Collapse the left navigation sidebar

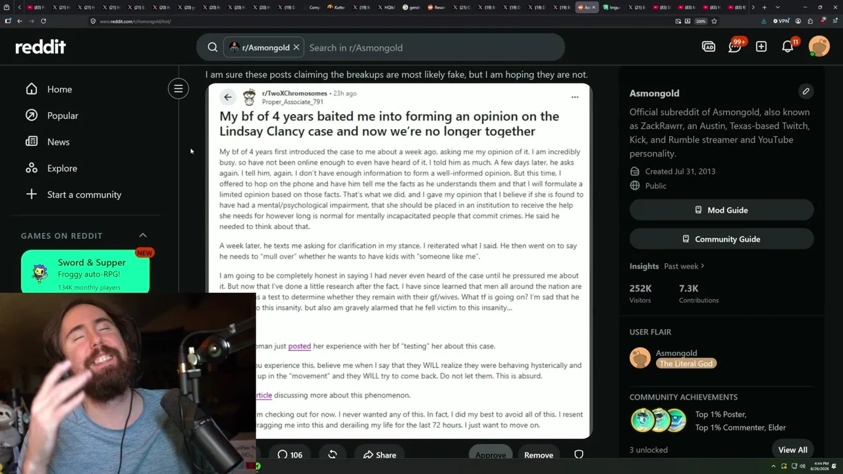click(x=178, y=88)
